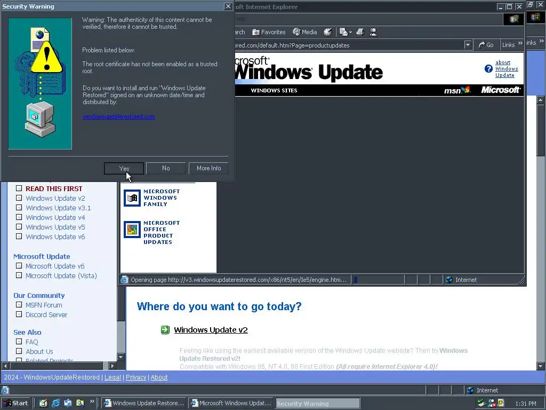Click the Messenger person icon in toolbar
546x410 pixels.
pos(373,32)
